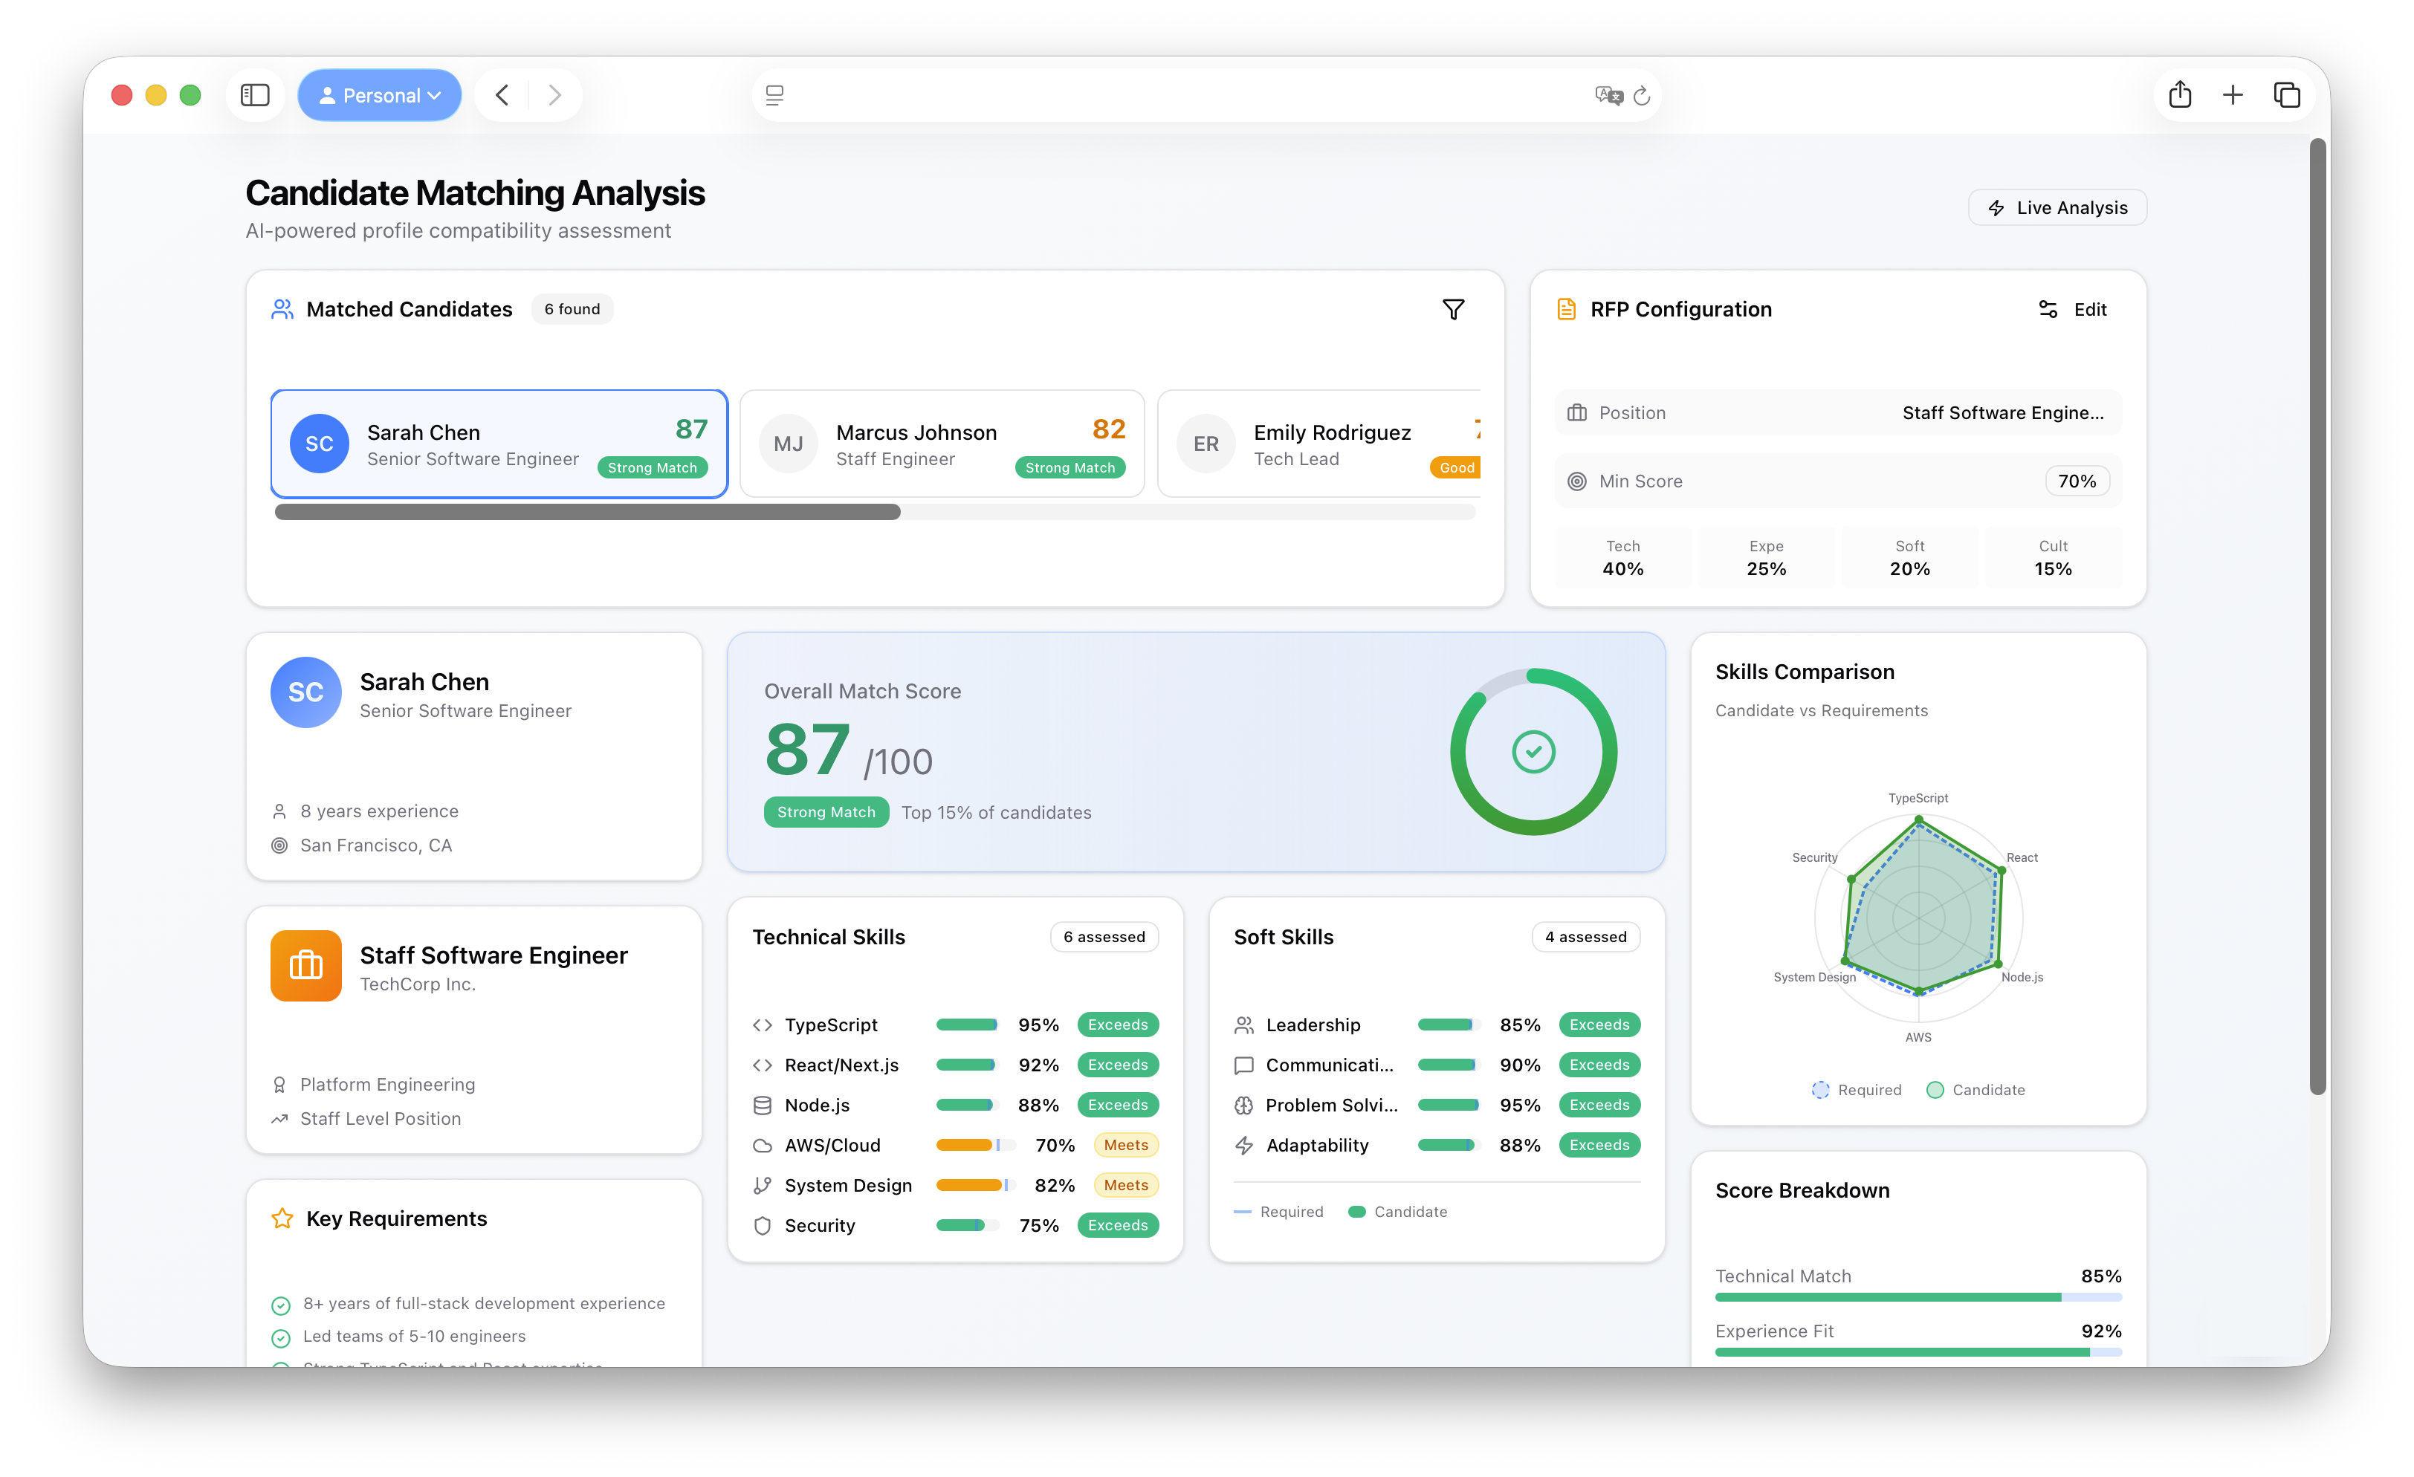Select the Marcus Johnson candidate card
The height and width of the screenshot is (1477, 2414).
click(x=942, y=444)
